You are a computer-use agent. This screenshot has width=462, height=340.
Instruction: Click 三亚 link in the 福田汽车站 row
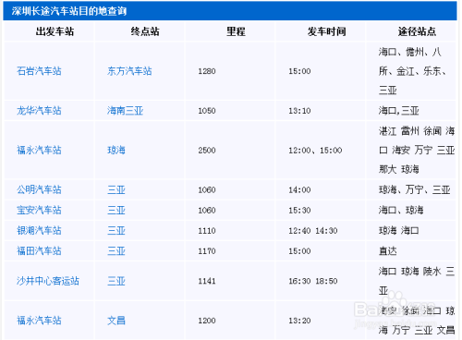tap(116, 251)
